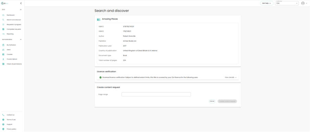Open the user account avatar menu

[303, 3]
